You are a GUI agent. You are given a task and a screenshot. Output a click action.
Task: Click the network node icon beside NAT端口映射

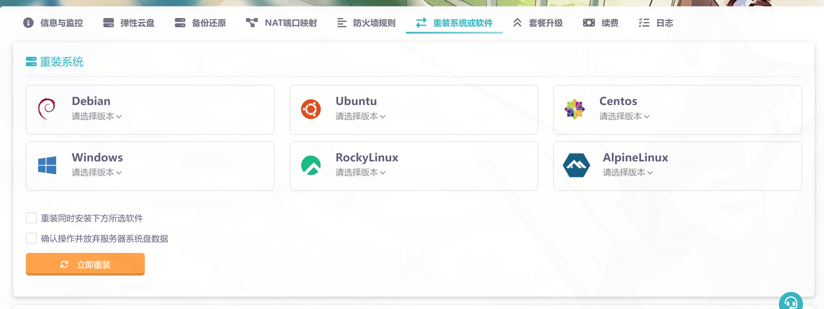click(x=252, y=23)
